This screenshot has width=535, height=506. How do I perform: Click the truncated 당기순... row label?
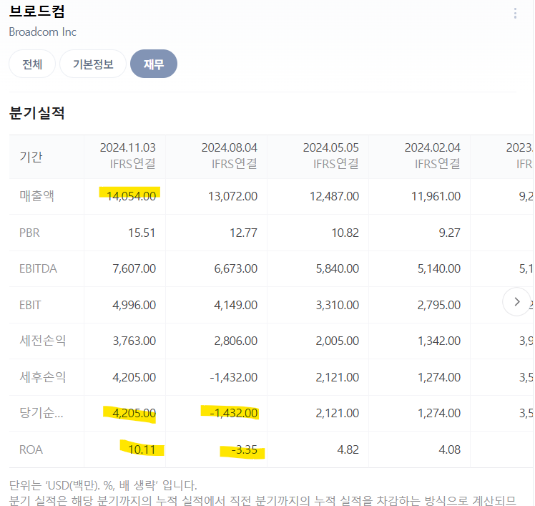pyautogui.click(x=41, y=413)
